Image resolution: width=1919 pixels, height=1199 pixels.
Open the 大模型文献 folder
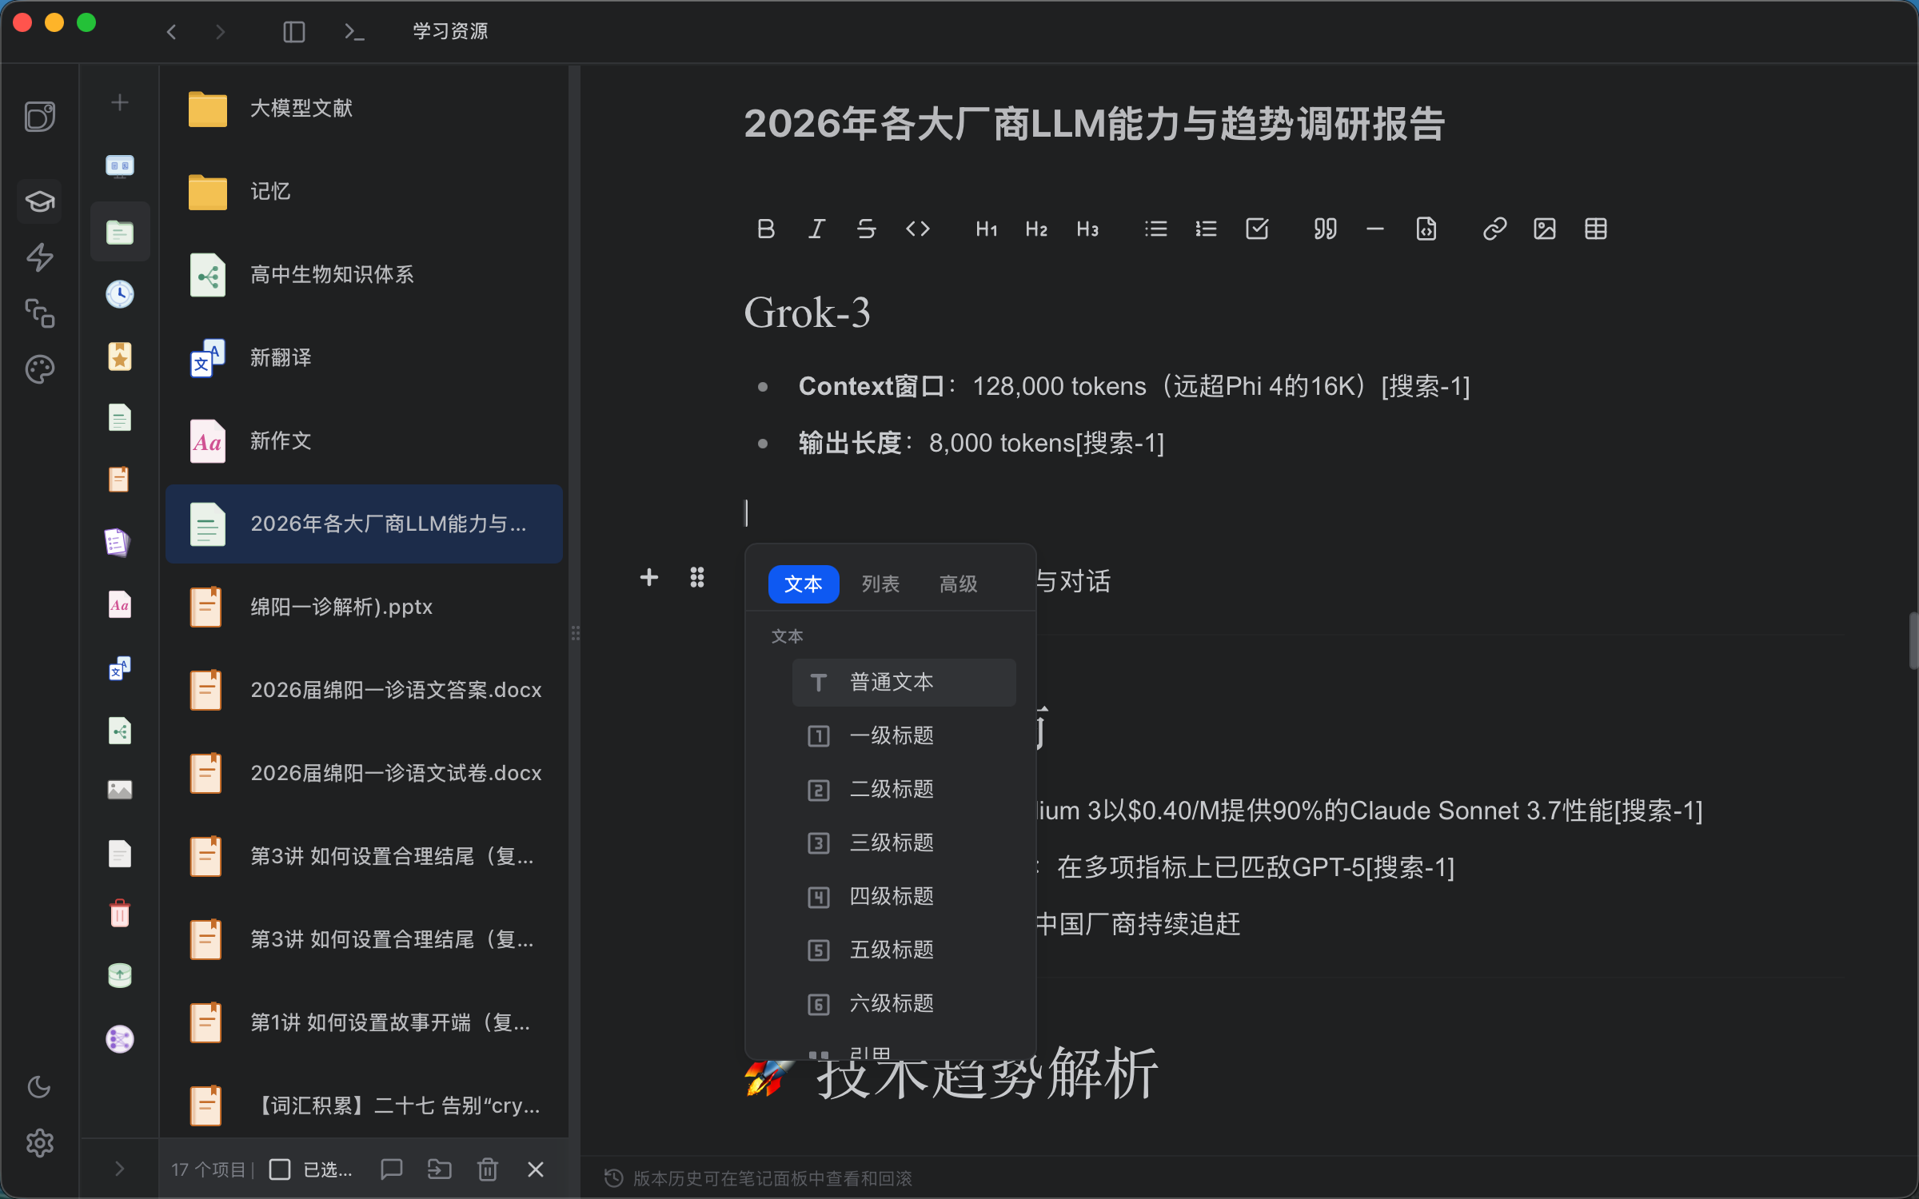[x=364, y=109]
